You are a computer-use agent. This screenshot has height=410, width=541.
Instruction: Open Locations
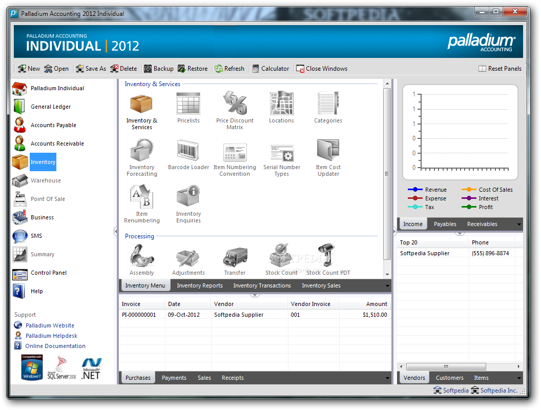click(282, 108)
